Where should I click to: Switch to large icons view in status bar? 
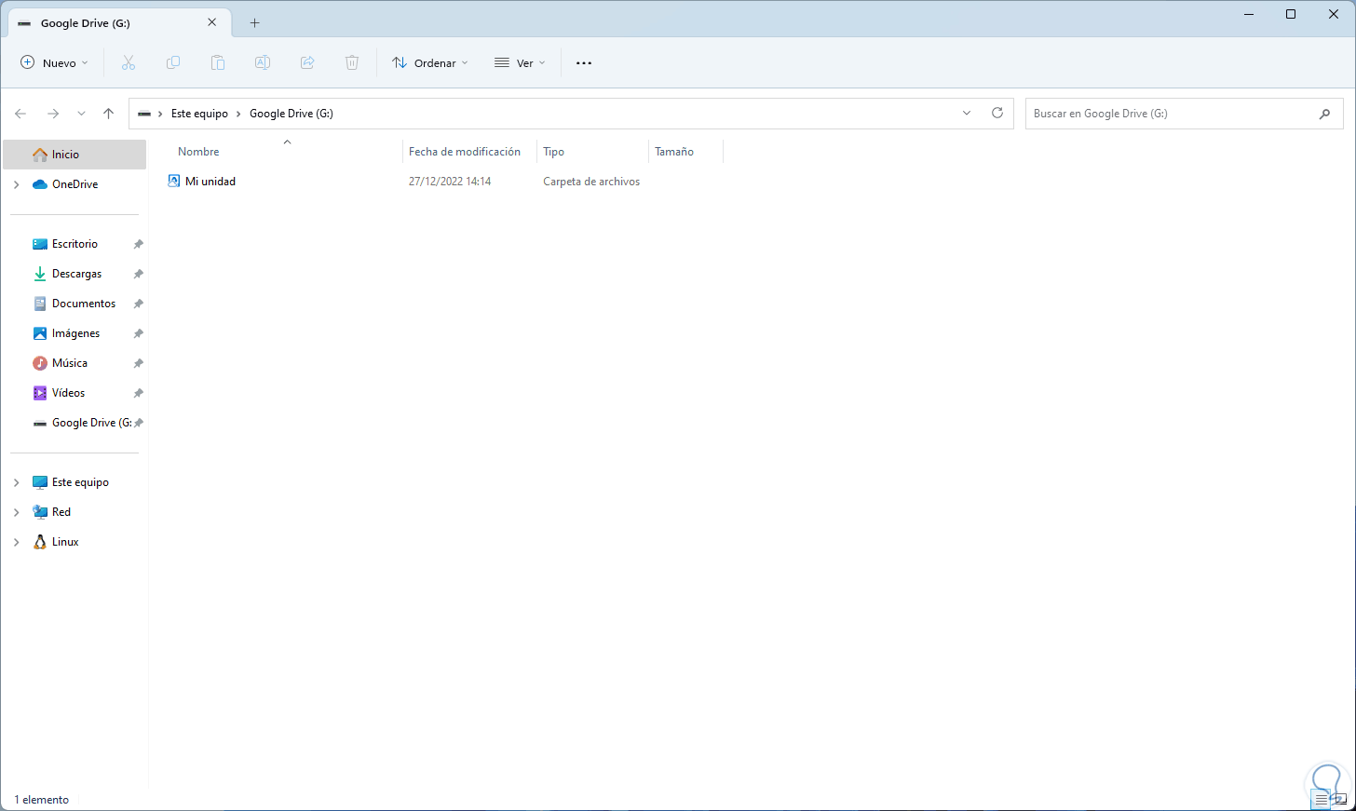click(1341, 800)
